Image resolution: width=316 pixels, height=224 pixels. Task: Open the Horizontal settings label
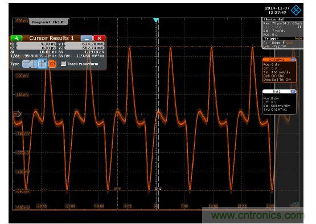point(274,19)
